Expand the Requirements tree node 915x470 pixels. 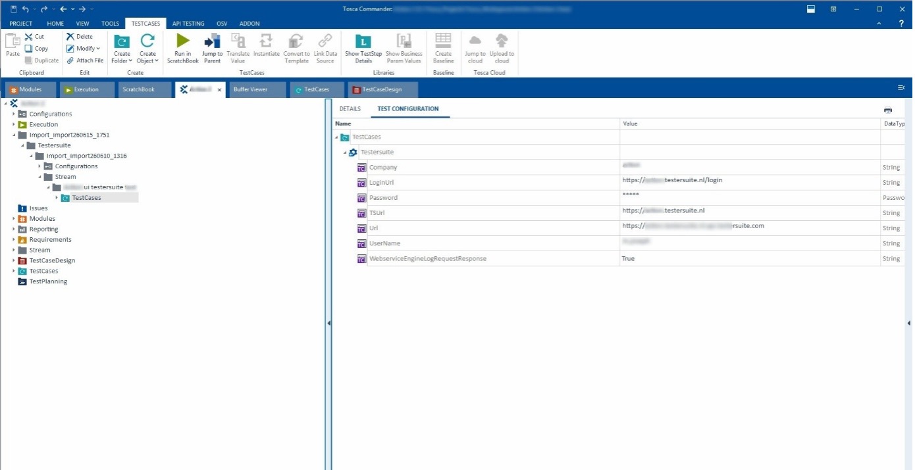14,240
